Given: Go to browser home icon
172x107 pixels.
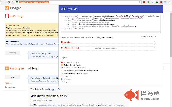Looking at the screenshot, I should coord(13,2).
